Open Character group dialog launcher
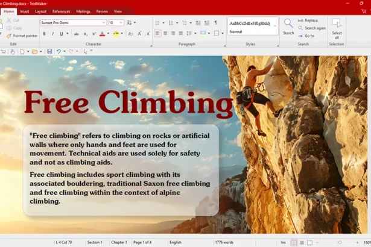This screenshot has height=247, width=371. click(151, 45)
